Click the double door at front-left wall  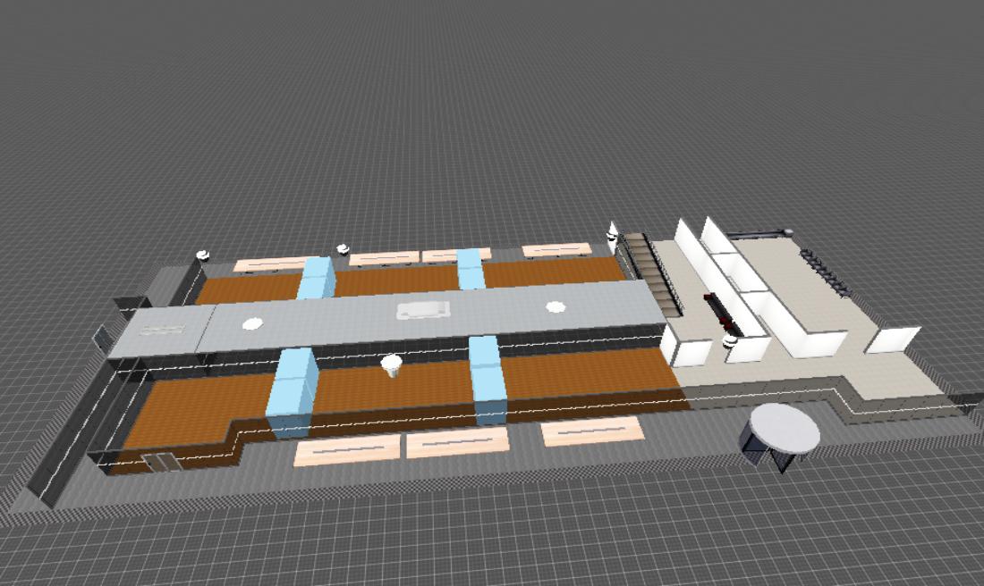160,462
